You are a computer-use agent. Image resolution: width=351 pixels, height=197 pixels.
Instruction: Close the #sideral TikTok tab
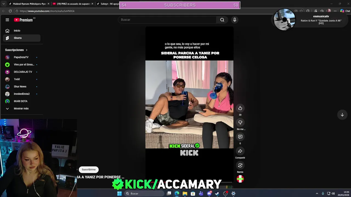[x=48, y=4]
